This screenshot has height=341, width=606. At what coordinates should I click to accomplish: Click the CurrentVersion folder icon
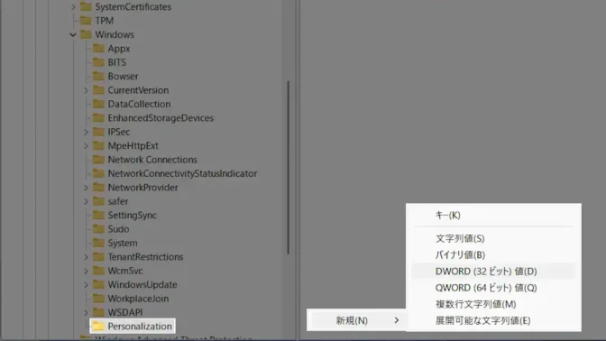[x=98, y=90]
